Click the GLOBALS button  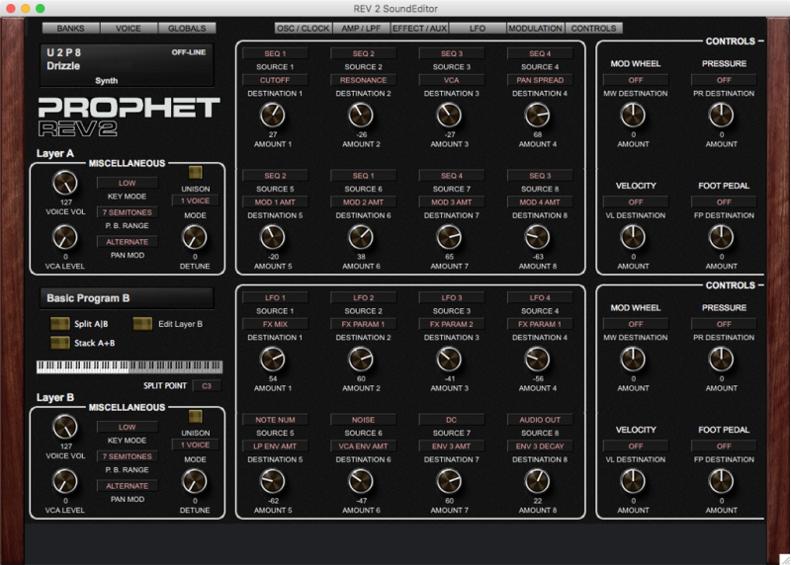tap(186, 29)
